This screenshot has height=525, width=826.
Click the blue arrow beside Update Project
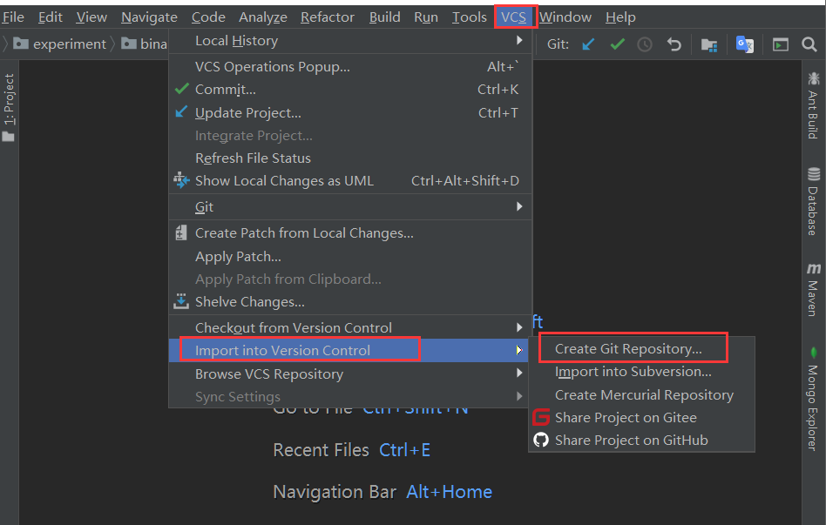(181, 111)
